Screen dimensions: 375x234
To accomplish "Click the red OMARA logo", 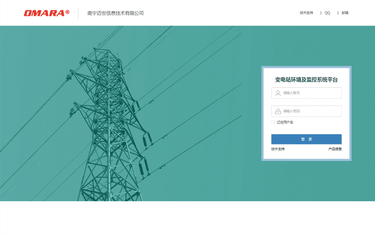I will [44, 13].
